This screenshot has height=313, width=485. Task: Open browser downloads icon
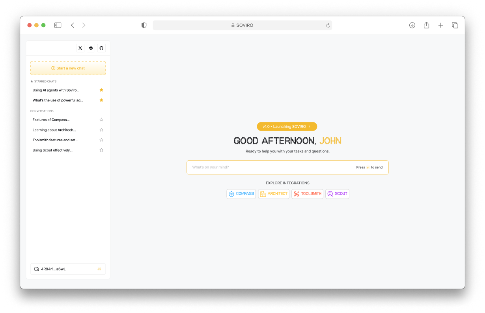[x=412, y=25]
